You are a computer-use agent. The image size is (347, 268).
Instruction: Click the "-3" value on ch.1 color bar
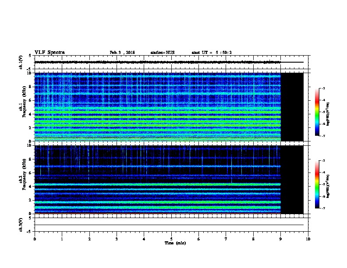323,88
